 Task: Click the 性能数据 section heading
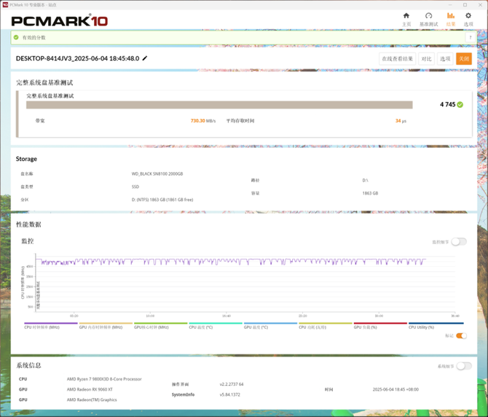coord(28,225)
